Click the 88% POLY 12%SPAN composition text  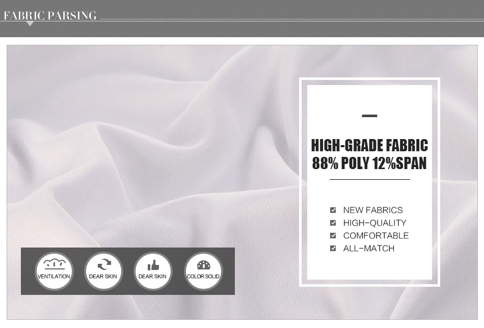tap(369, 163)
